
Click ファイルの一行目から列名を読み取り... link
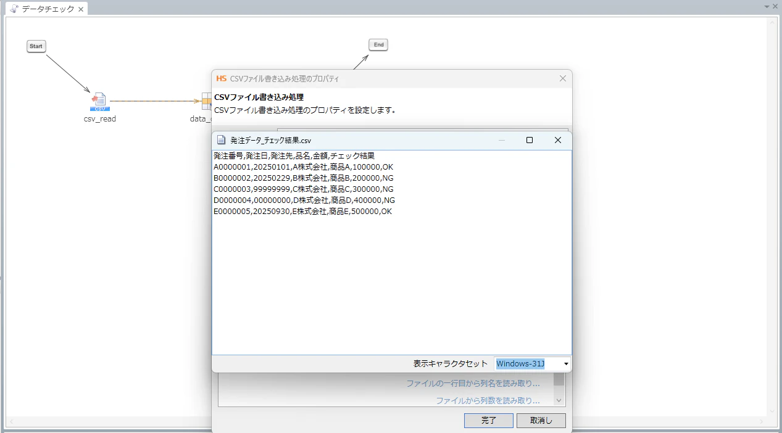(x=473, y=384)
